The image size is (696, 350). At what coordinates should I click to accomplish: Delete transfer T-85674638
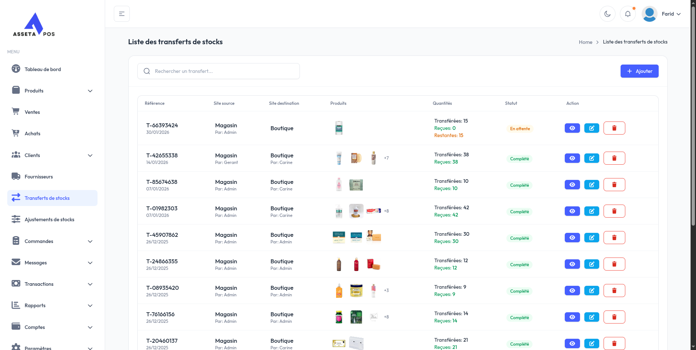click(614, 185)
